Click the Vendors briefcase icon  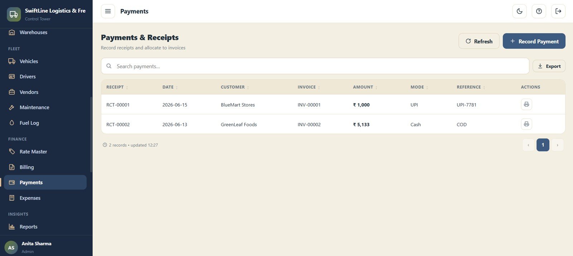coord(12,92)
